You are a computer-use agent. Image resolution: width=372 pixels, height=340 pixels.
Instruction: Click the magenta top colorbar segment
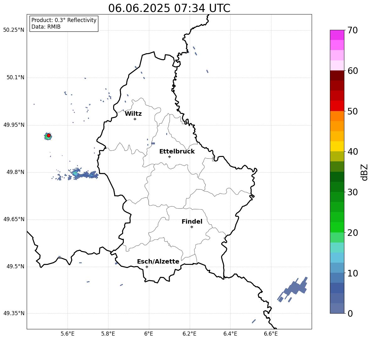click(337, 35)
